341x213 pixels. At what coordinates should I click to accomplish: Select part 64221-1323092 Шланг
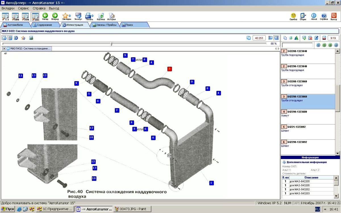[308, 132]
